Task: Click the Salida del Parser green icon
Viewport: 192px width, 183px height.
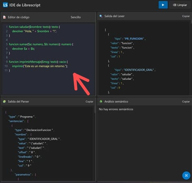Action: 4,101
